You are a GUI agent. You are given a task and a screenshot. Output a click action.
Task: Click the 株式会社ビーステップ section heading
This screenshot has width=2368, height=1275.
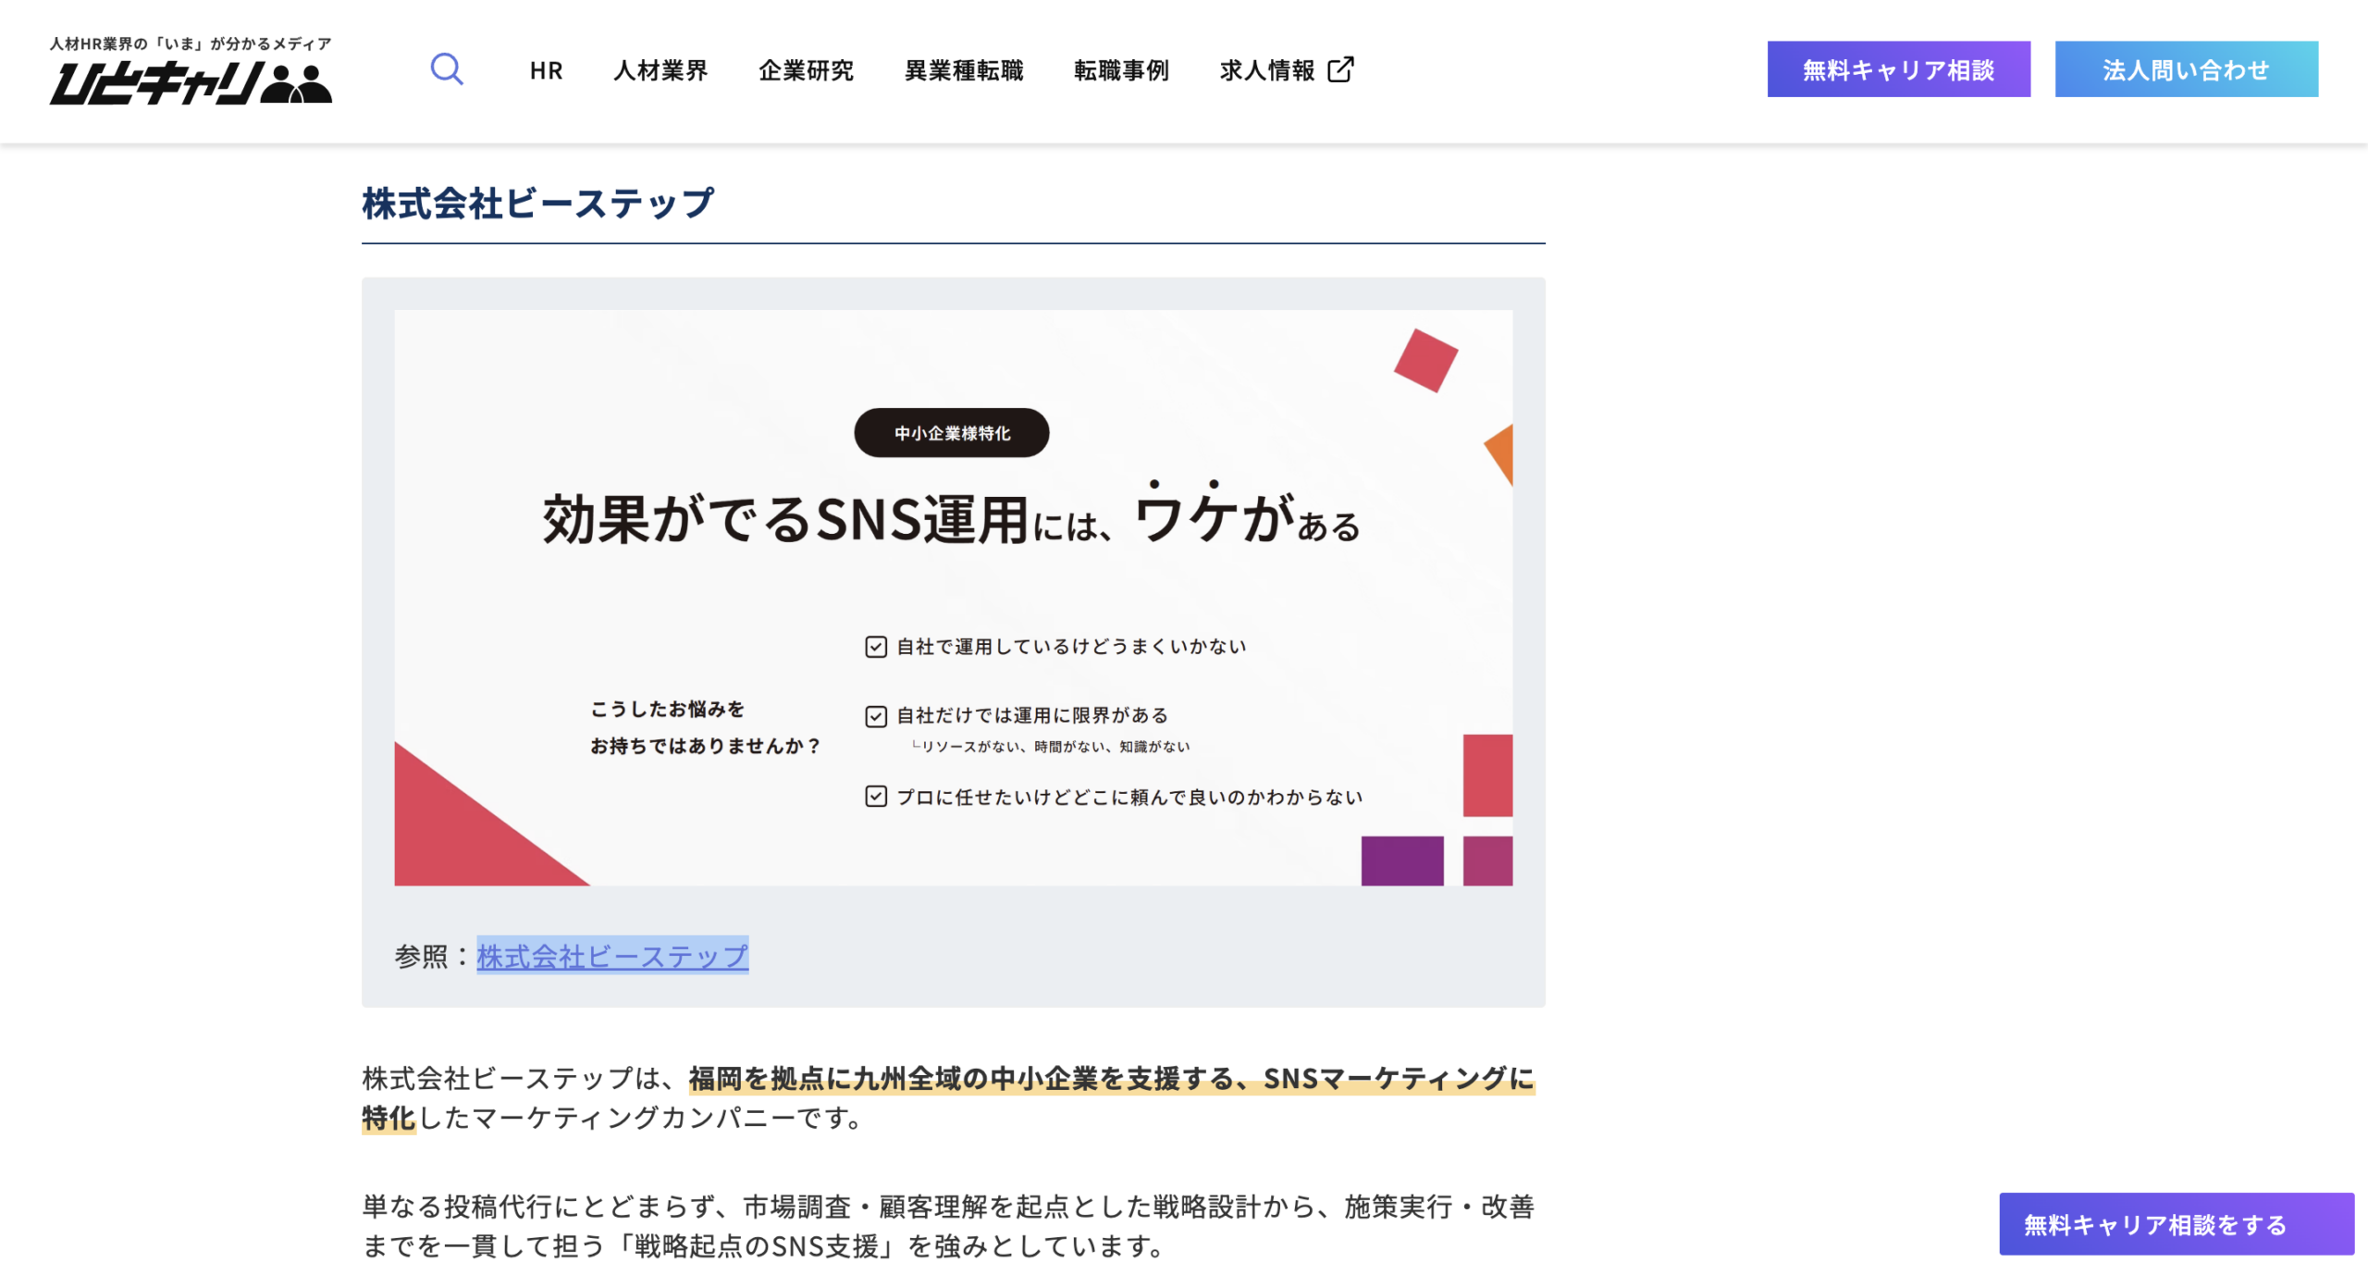[537, 203]
